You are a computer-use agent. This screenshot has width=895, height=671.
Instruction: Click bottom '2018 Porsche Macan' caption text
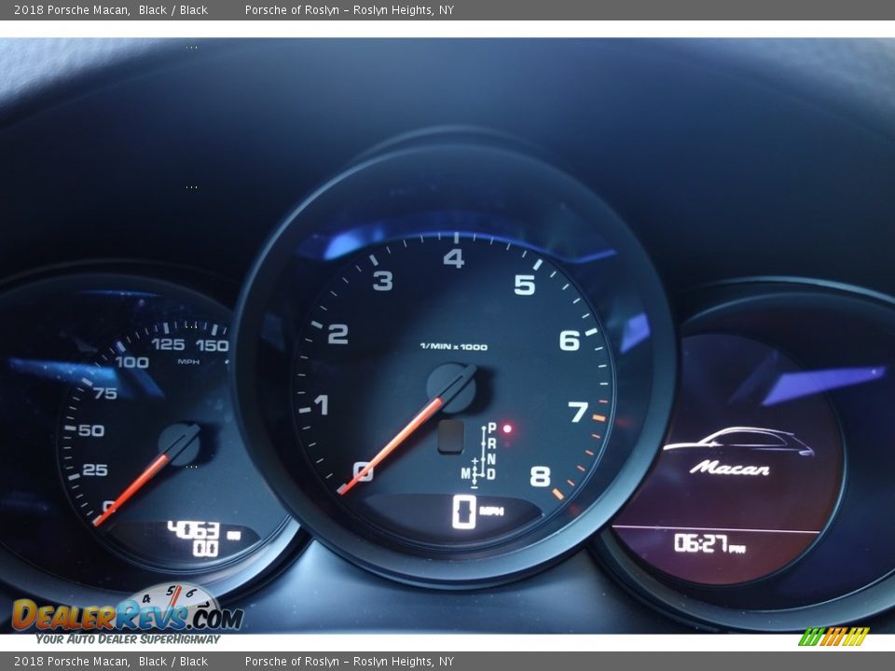pos(71,662)
